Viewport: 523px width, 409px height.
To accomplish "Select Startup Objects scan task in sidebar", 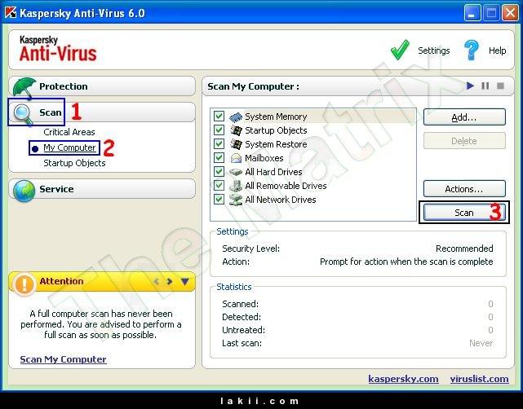I will click(x=74, y=163).
